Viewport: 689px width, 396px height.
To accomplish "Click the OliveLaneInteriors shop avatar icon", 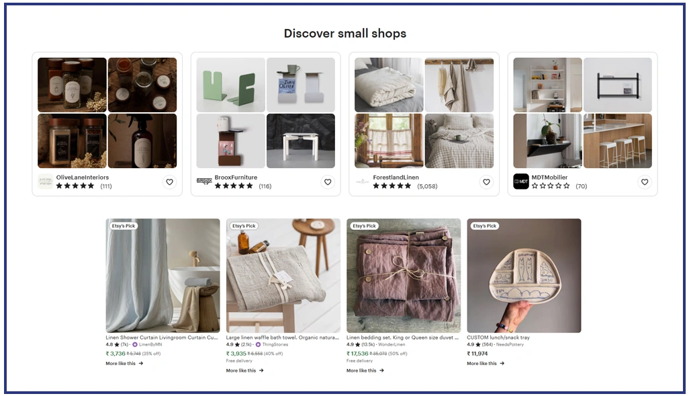I will pyautogui.click(x=45, y=182).
